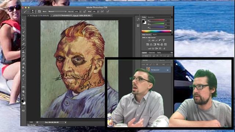Select the Brush tool in toolbox

click(x=23, y=48)
